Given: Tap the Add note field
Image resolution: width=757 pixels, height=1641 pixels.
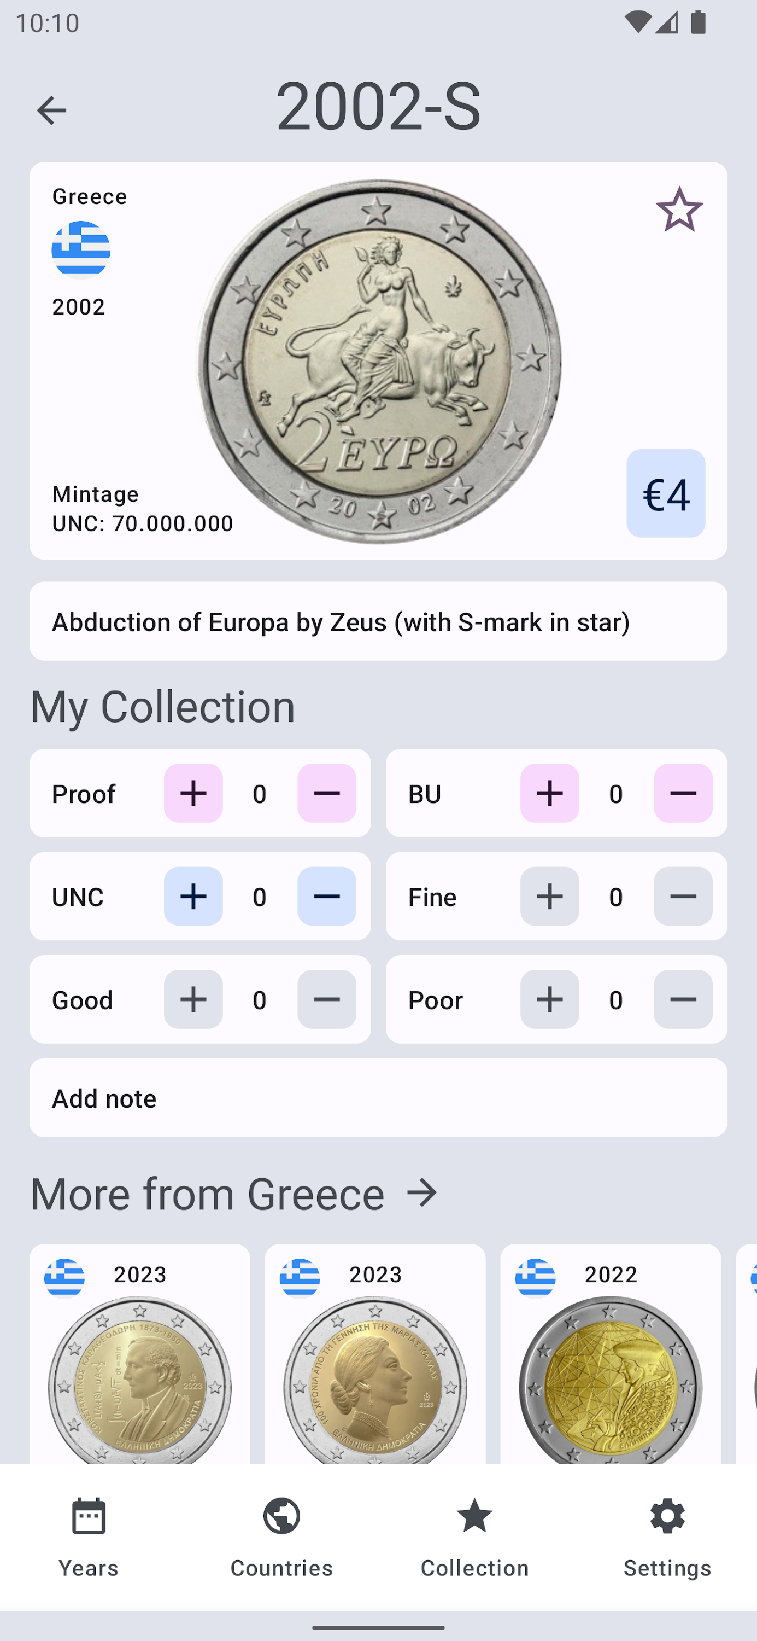Looking at the screenshot, I should click(x=378, y=1098).
